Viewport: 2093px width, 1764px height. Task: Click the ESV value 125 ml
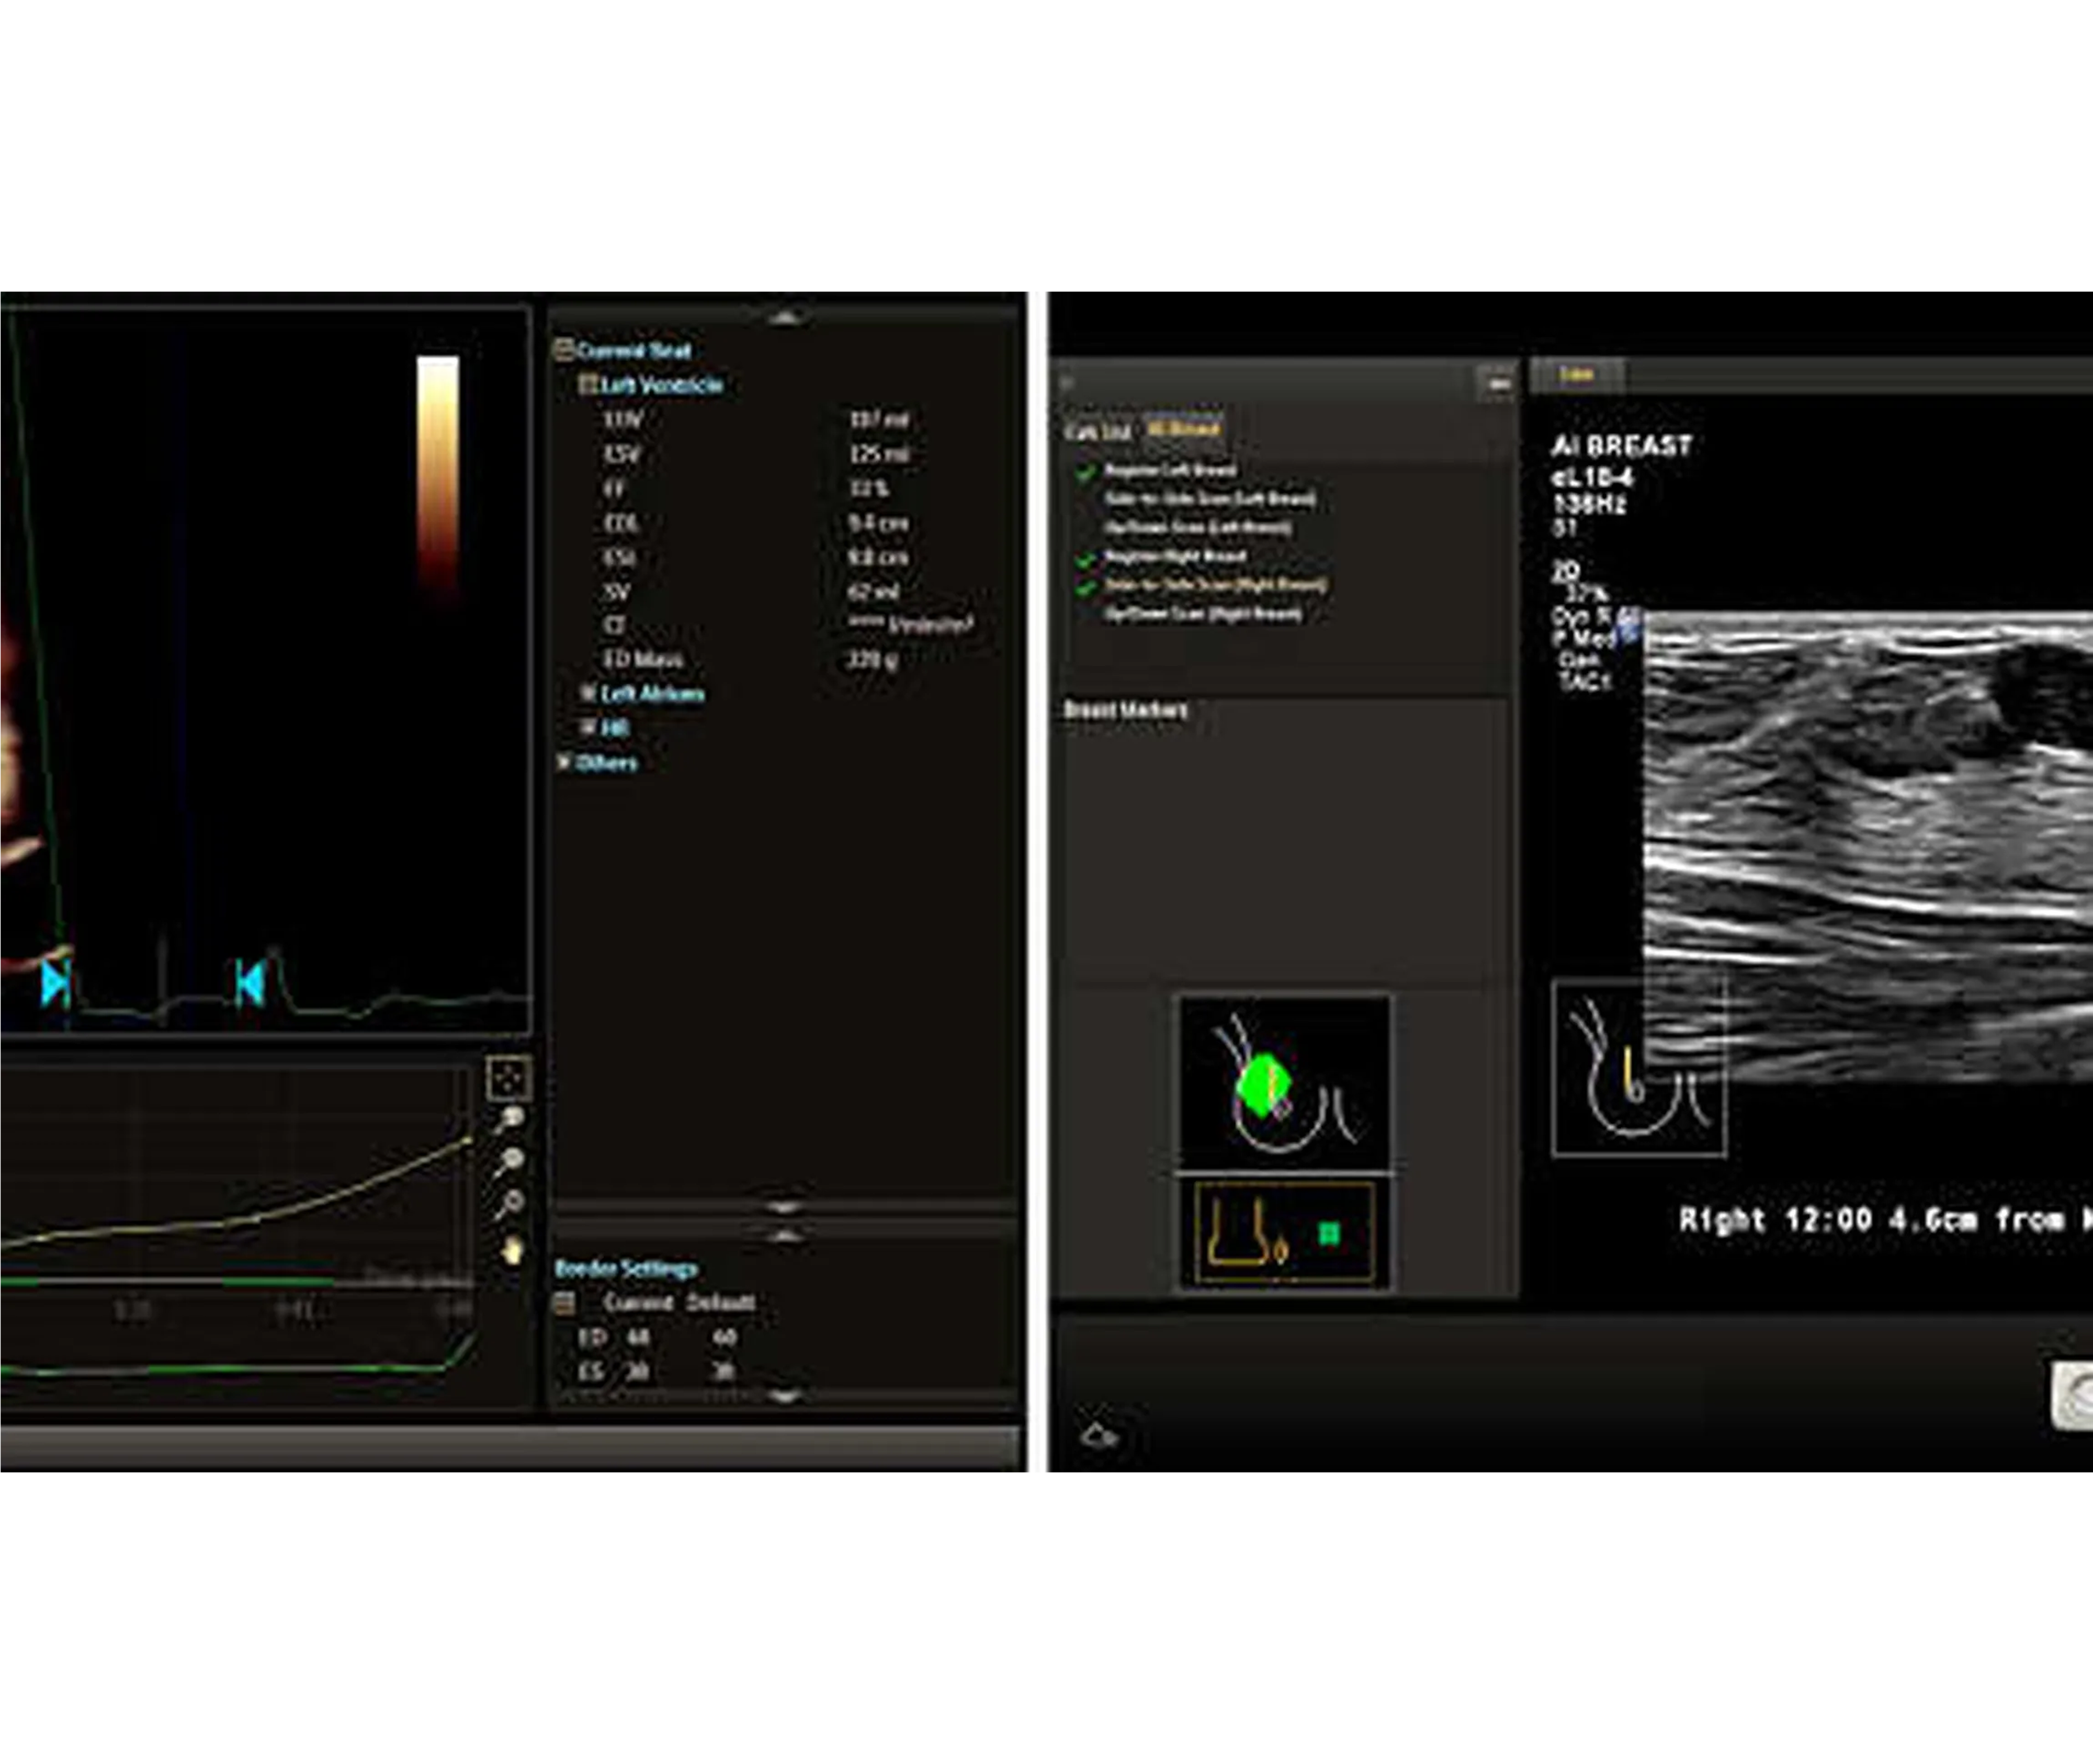(x=879, y=454)
